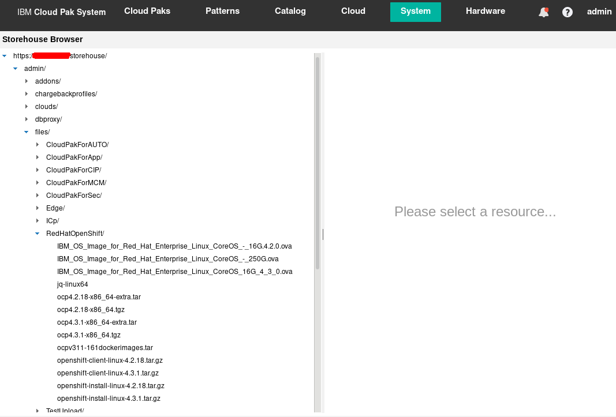This screenshot has height=417, width=616.
Task: Open the Catalog menu
Action: 290,11
